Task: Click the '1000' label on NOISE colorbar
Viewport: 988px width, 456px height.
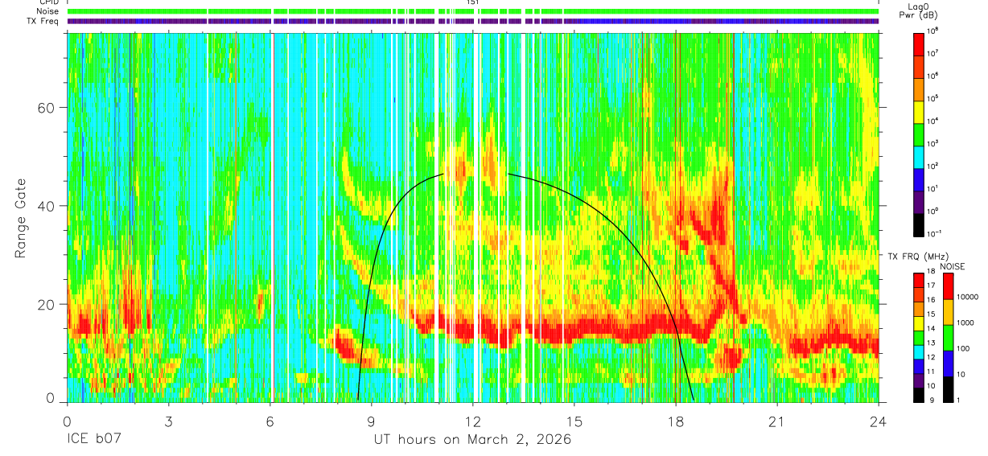Action: pyautogui.click(x=965, y=322)
